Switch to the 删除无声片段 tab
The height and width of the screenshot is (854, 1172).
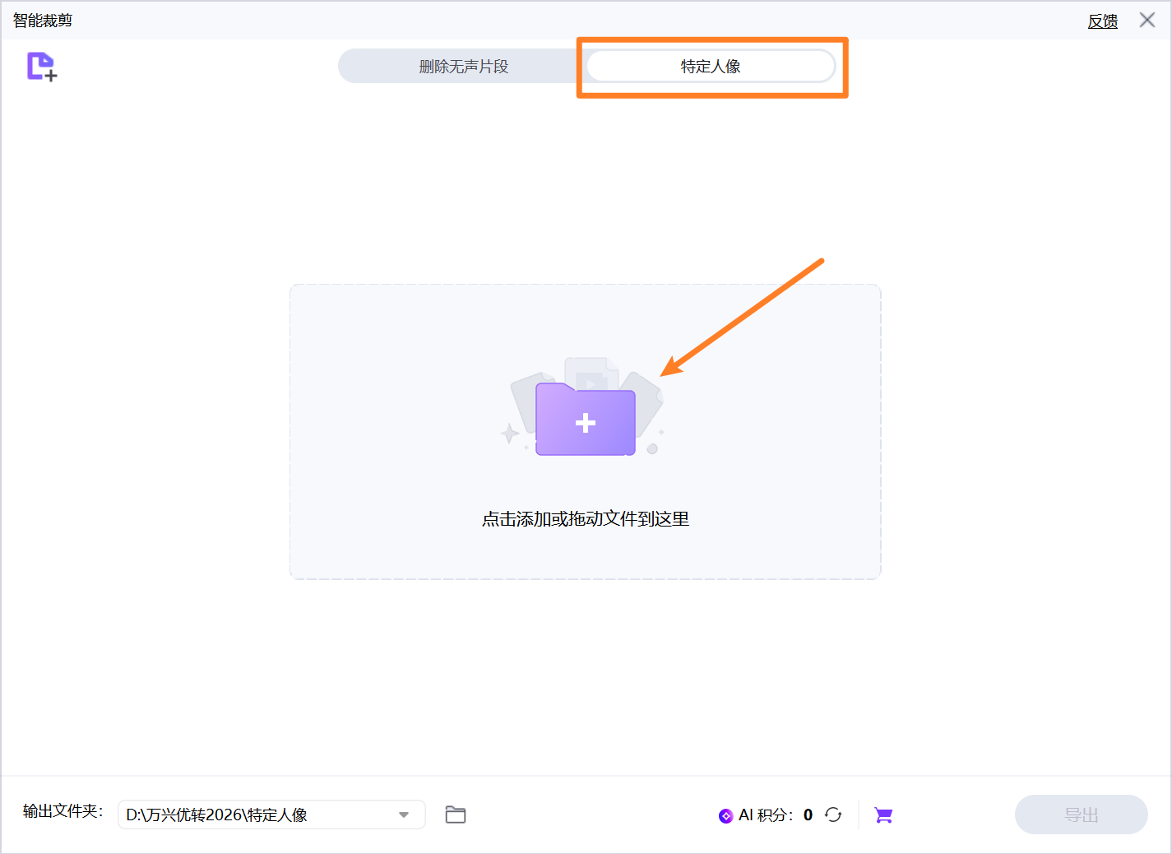(461, 66)
